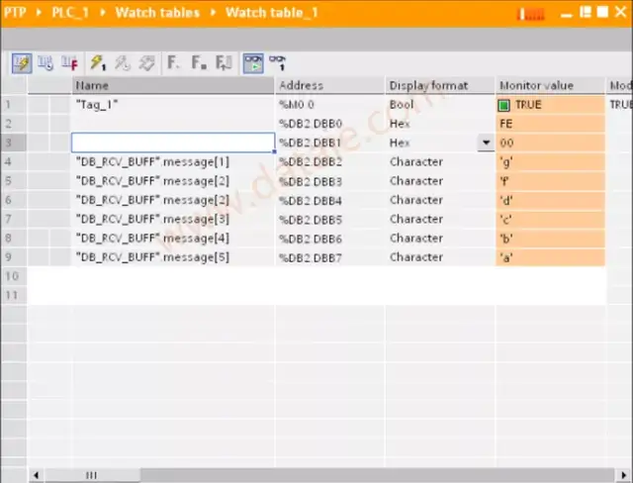Select the "DB_RCV_BUFF".message[1] name cell
The height and width of the screenshot is (483, 633).
tap(151, 162)
